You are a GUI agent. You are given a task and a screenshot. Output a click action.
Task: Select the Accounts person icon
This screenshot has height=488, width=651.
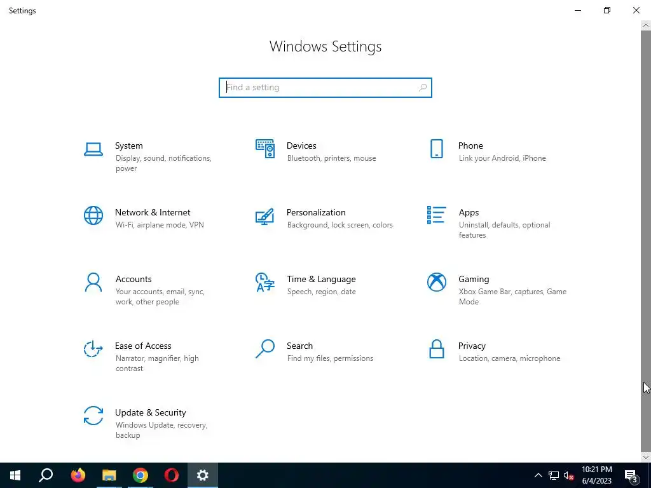[x=93, y=282]
